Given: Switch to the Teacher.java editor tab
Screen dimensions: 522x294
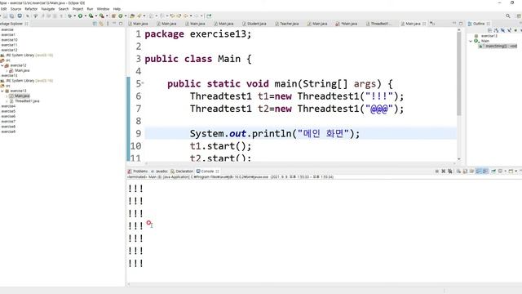Looking at the screenshot, I should tap(286, 24).
